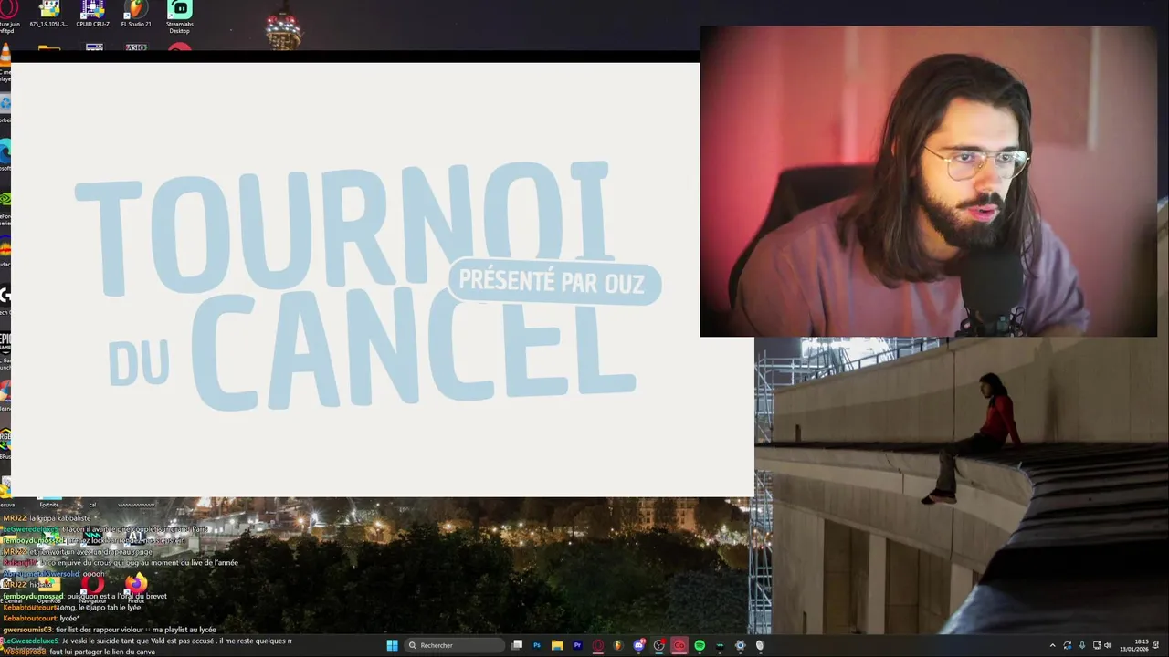Open the Firefox desktop shortcut

(135, 589)
